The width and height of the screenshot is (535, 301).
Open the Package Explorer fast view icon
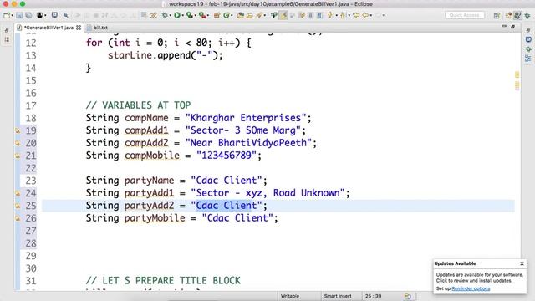click(x=7, y=40)
